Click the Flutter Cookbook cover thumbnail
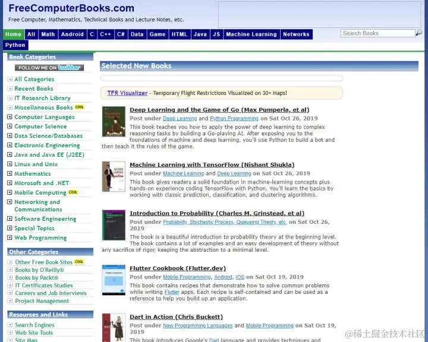Screen dimensions: 428x342 [x=114, y=280]
